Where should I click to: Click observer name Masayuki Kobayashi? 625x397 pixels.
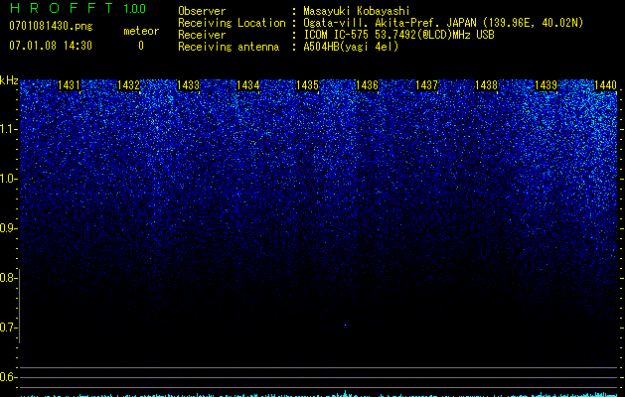[x=357, y=11]
